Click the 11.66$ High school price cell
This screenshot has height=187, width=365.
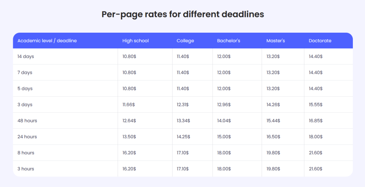(x=129, y=105)
